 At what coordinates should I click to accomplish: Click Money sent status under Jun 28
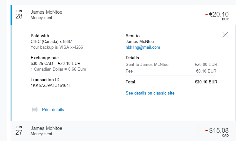(41, 18)
